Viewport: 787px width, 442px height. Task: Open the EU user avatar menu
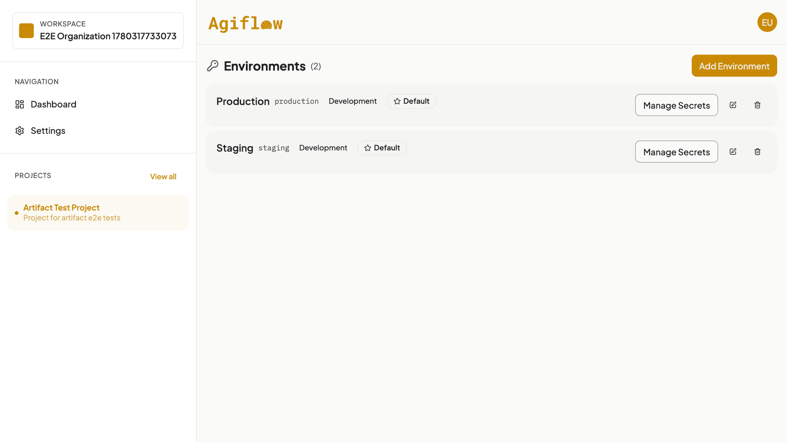coord(767,22)
